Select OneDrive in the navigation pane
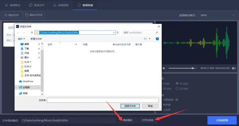The height and width of the screenshot is (126, 239). (28, 82)
